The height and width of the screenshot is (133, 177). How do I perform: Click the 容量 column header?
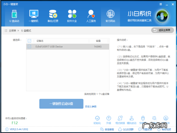(x=98, y=41)
